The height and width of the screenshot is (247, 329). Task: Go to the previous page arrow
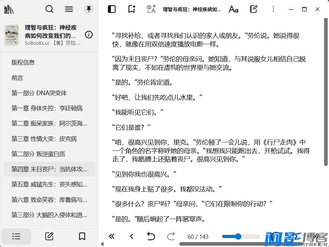(132, 236)
